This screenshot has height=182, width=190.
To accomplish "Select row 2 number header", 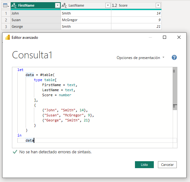I will (x=5, y=20).
